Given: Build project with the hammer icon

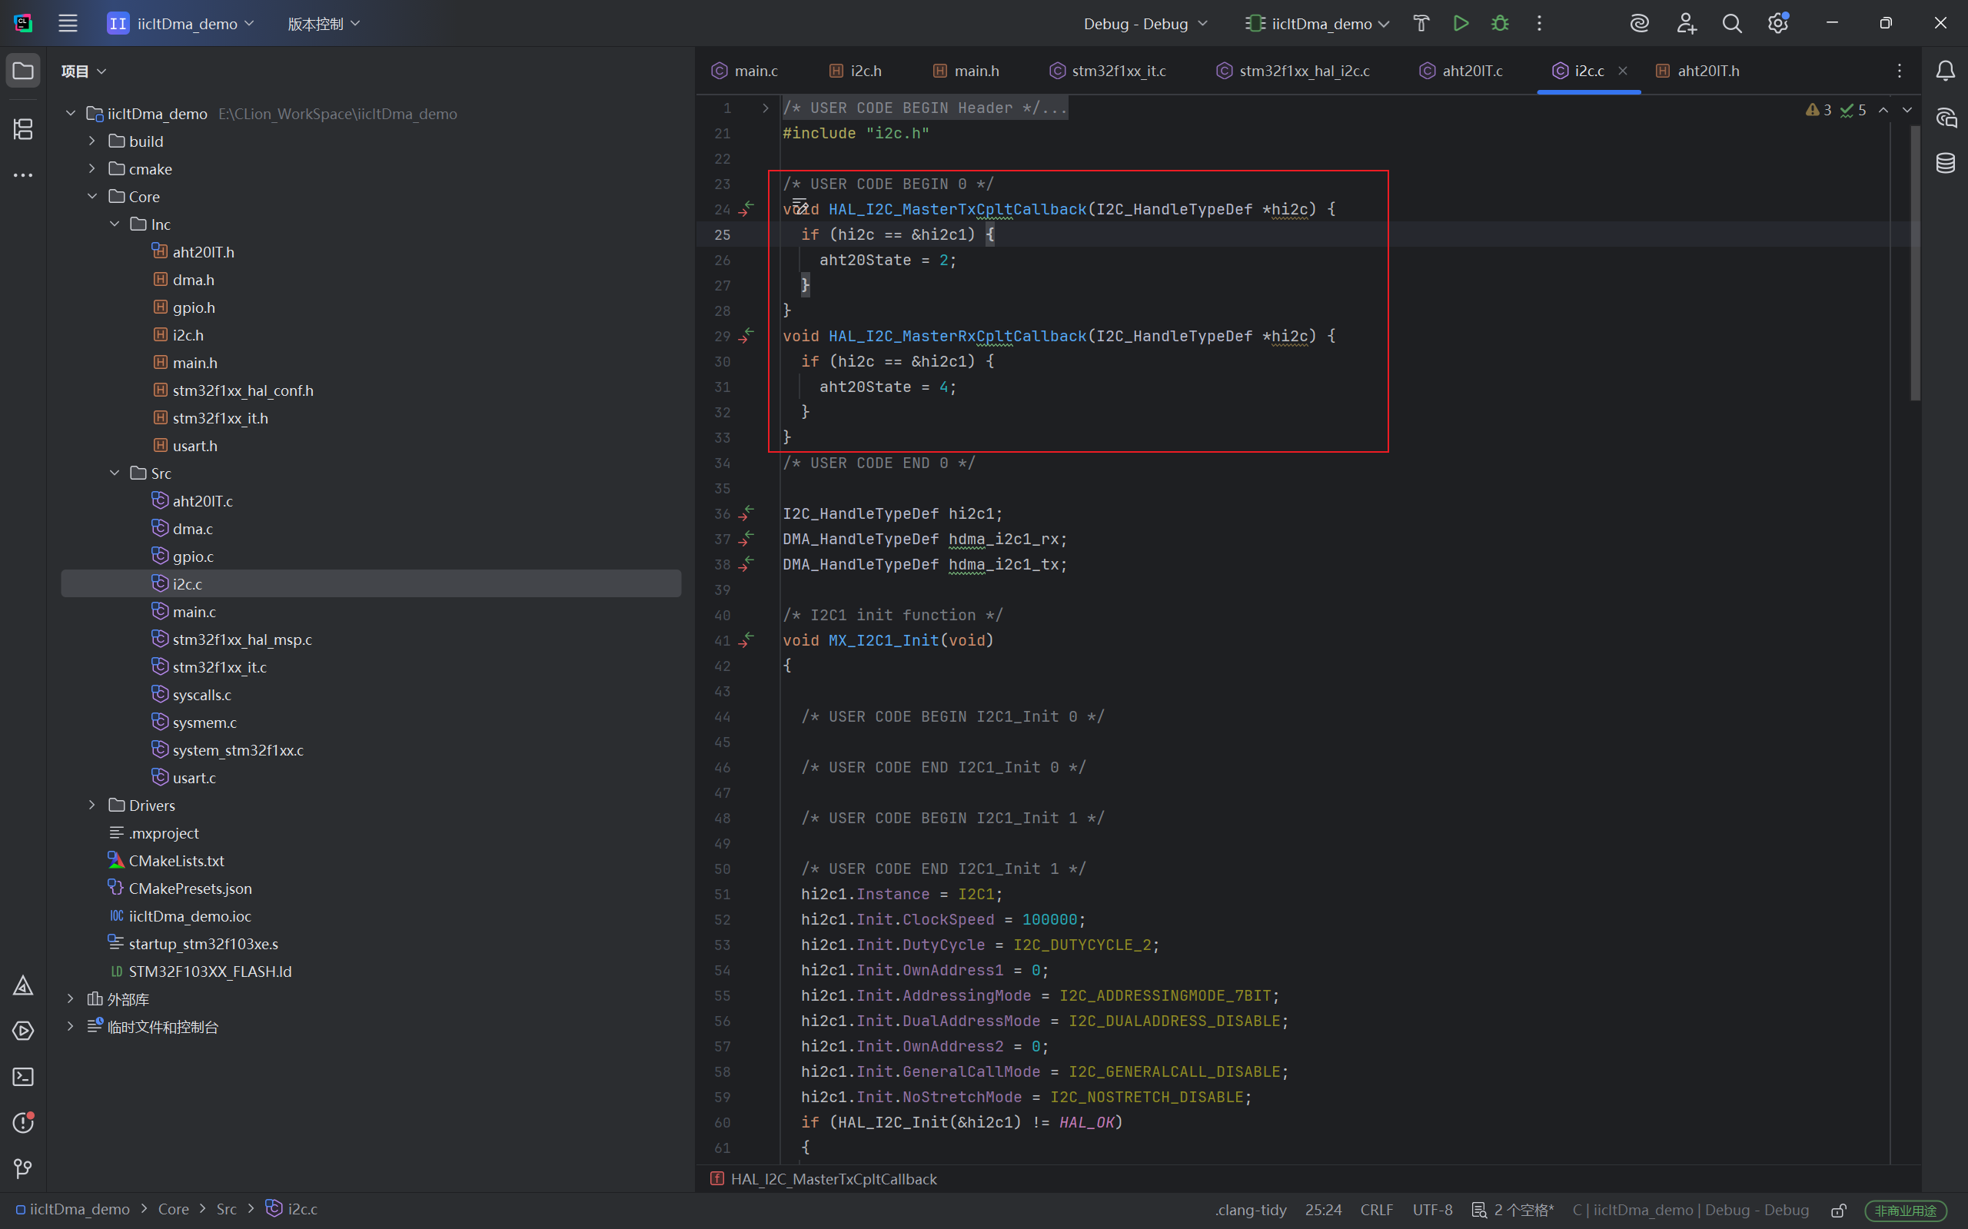Looking at the screenshot, I should (1421, 24).
